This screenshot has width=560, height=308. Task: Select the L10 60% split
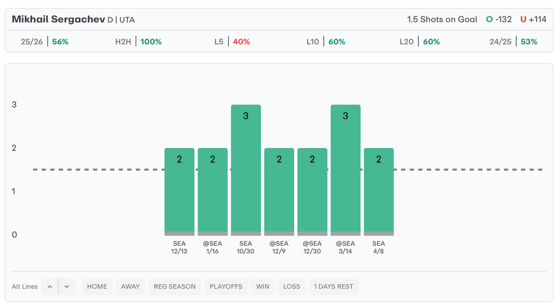pyautogui.click(x=325, y=42)
